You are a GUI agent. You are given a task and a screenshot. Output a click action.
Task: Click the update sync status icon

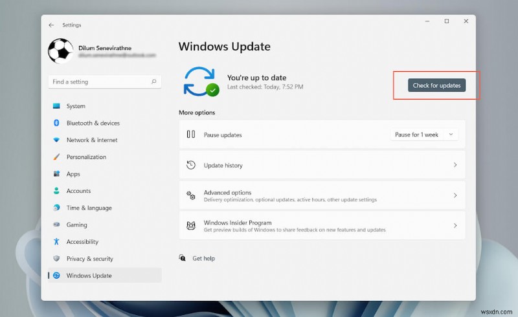pyautogui.click(x=201, y=82)
